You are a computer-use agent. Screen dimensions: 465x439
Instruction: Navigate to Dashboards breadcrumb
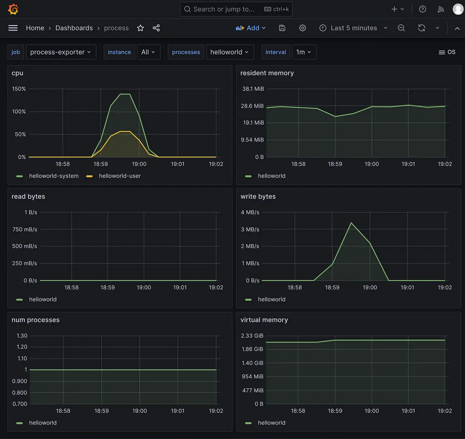pyautogui.click(x=74, y=28)
